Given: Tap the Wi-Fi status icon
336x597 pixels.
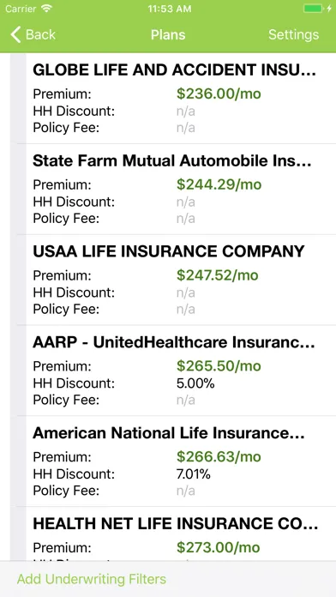Looking at the screenshot, I should point(47,9).
